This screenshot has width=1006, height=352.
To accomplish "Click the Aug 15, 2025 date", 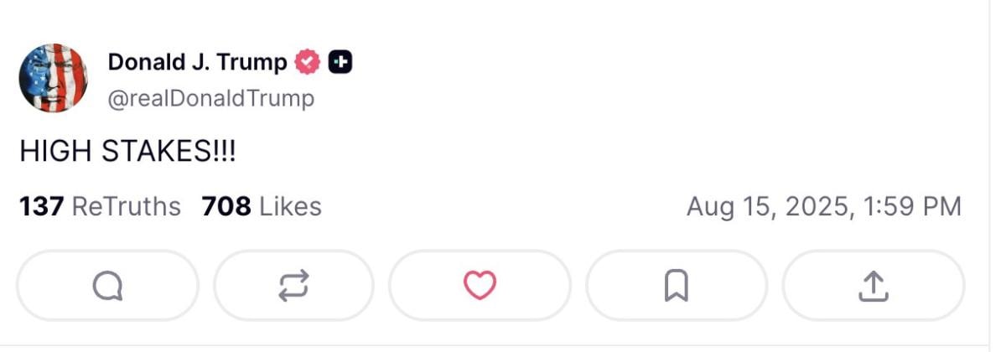I will coord(767,206).
